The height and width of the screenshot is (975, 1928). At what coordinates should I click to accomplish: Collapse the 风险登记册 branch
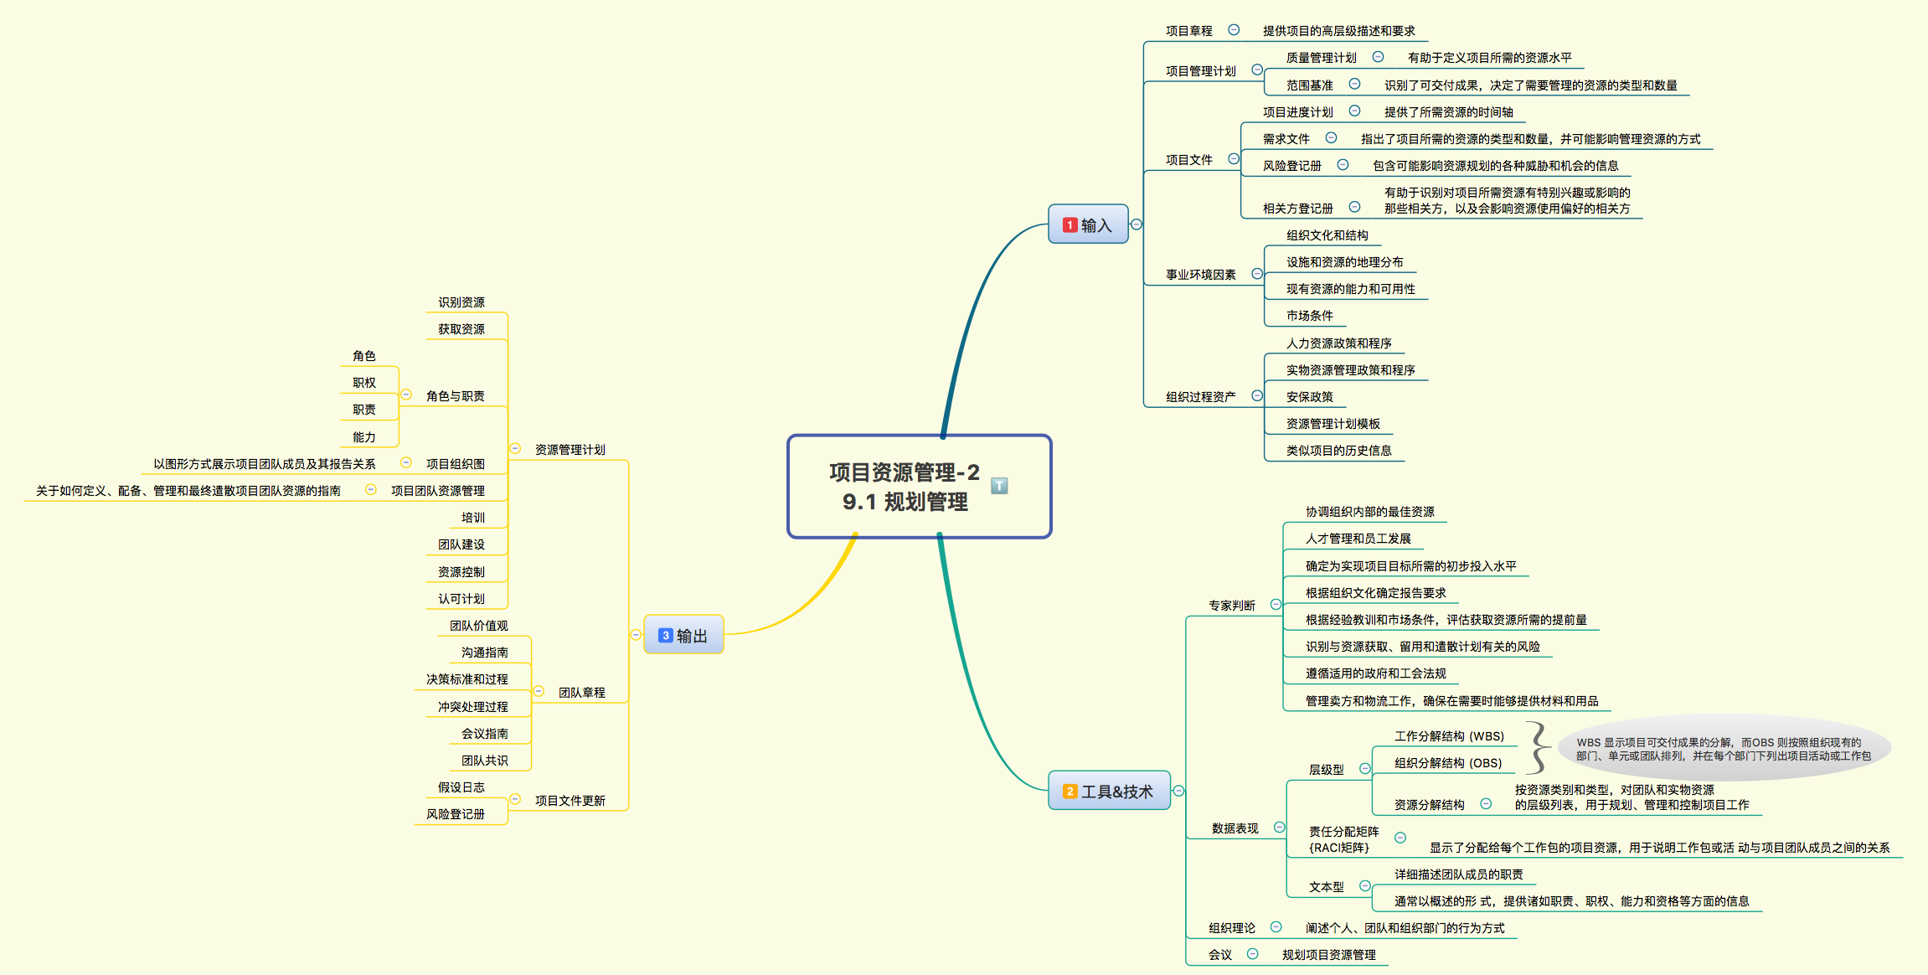click(1344, 165)
